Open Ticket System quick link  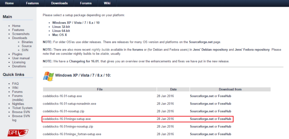(22, 108)
